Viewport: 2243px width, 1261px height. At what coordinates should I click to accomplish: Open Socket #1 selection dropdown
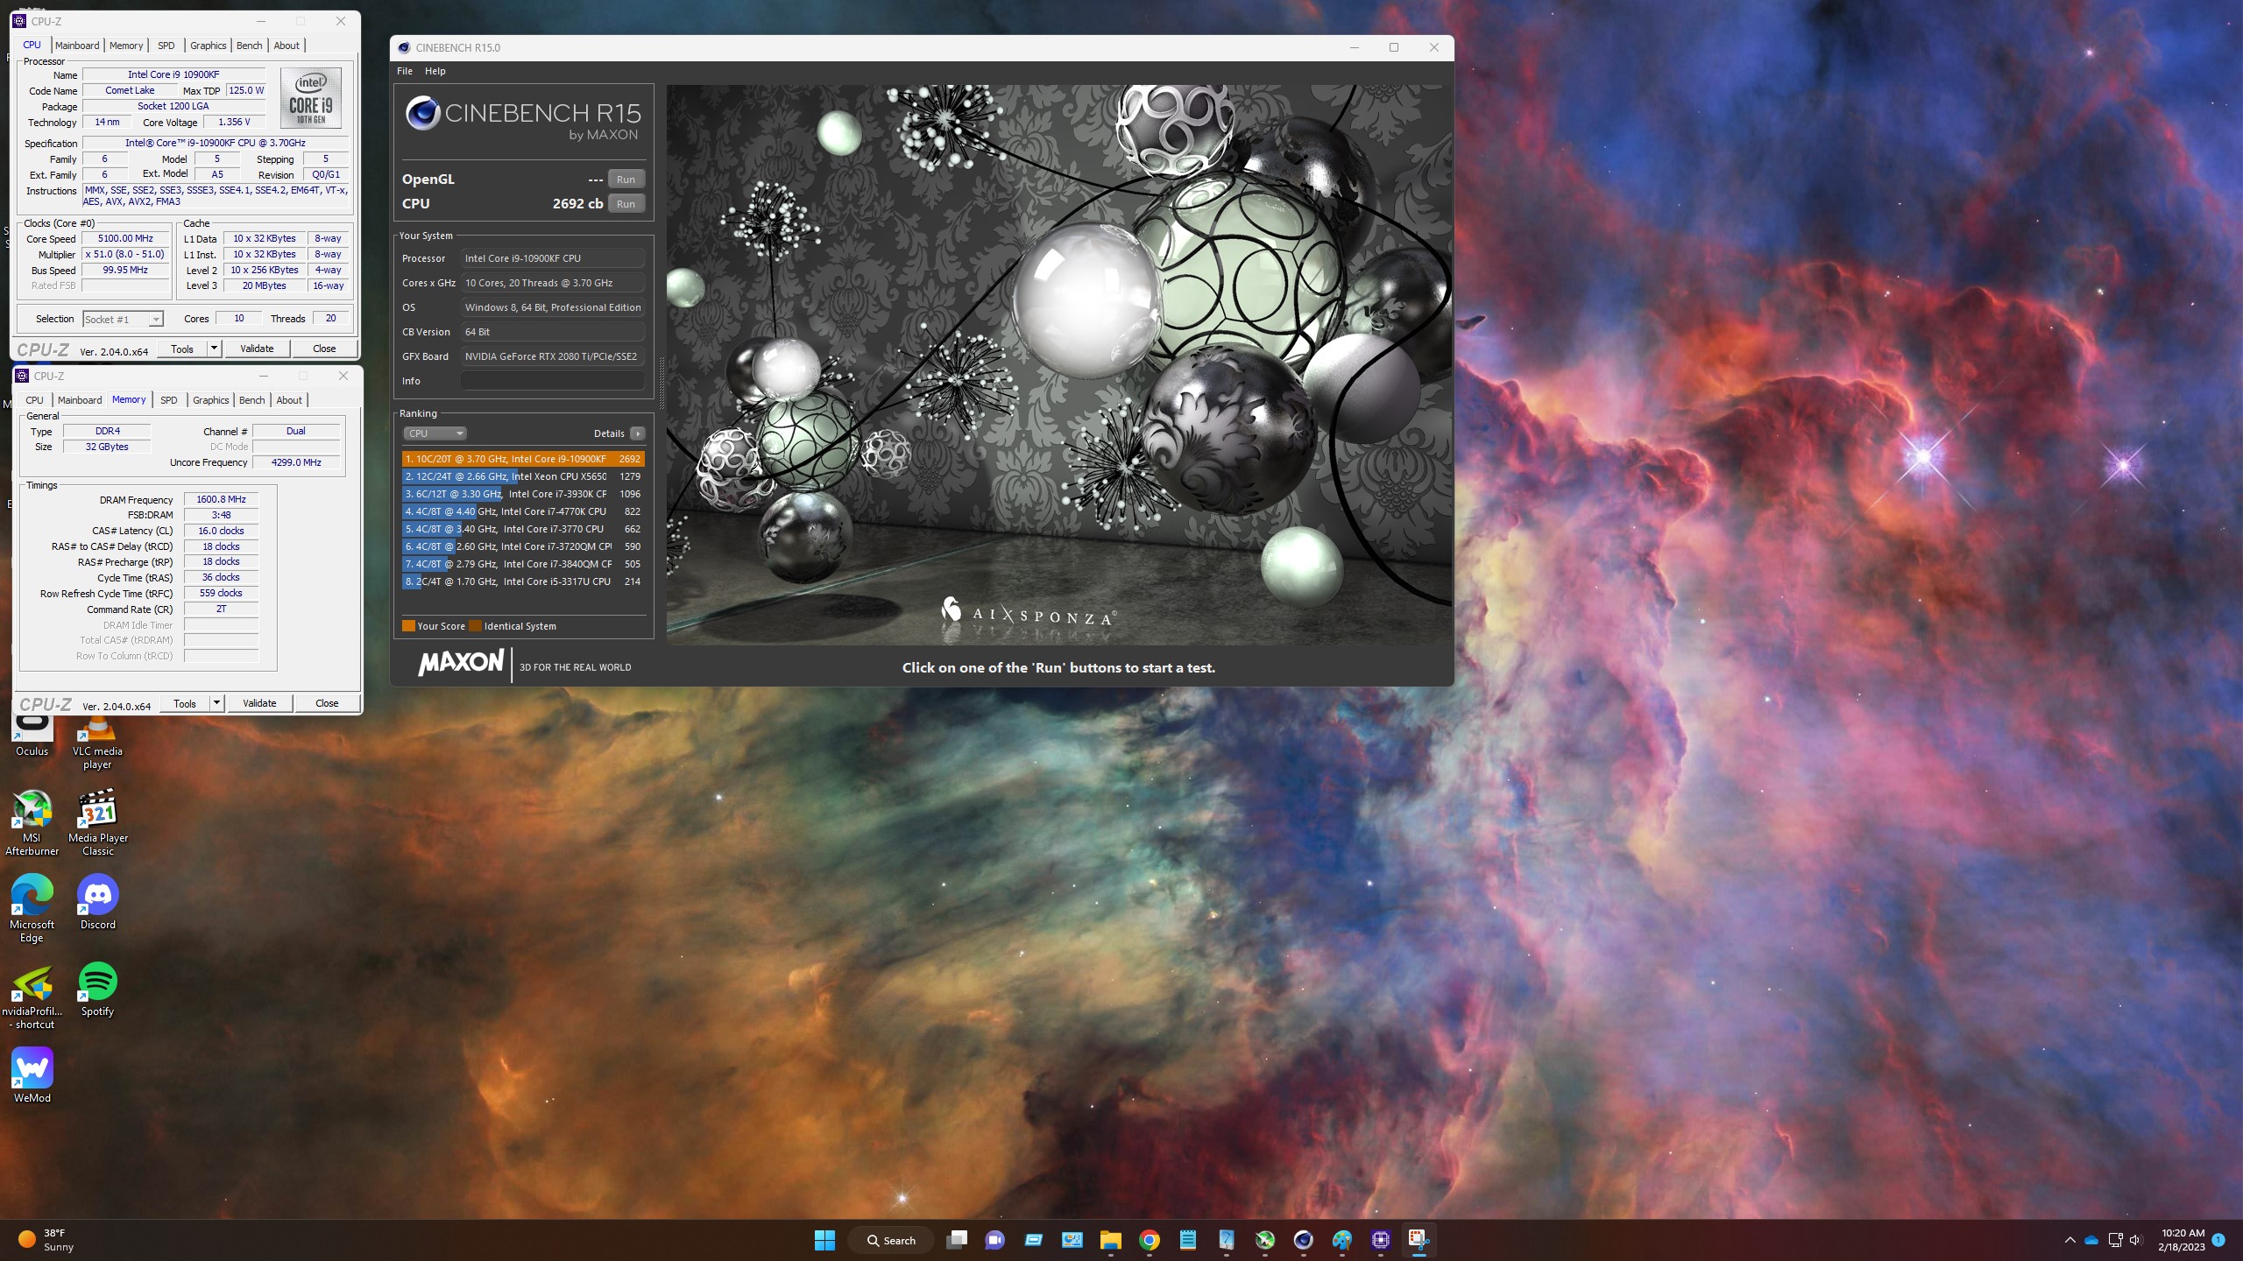tap(123, 320)
